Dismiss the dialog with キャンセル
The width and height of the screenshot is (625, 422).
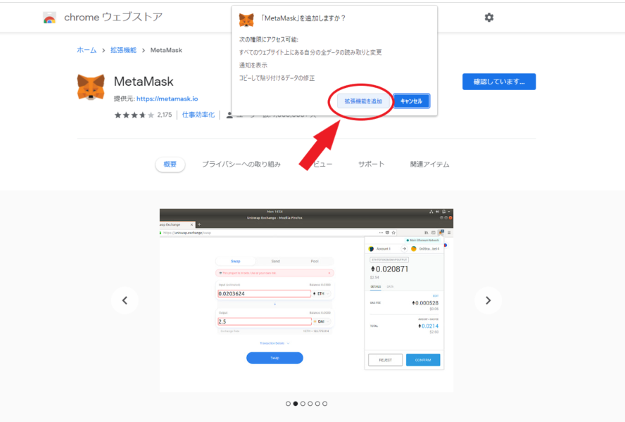411,101
